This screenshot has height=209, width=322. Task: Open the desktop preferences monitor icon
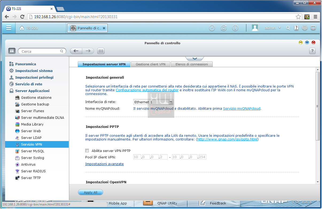point(313,28)
